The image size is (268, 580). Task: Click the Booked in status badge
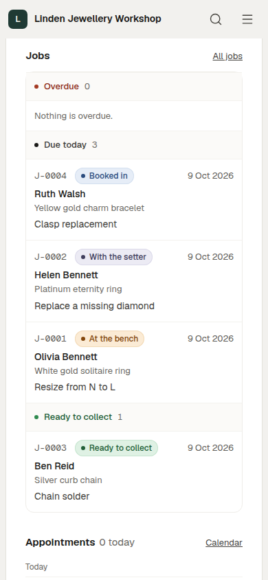pyautogui.click(x=104, y=176)
